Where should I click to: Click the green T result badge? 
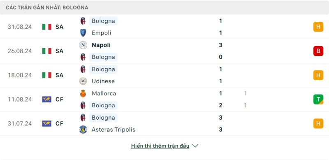coord(318,99)
